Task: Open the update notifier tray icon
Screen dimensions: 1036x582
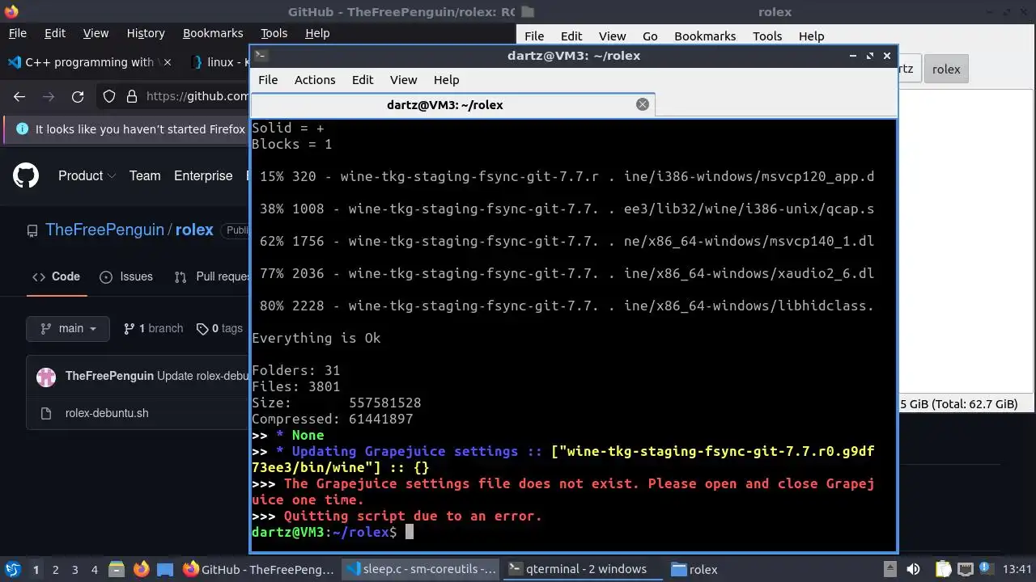Action: tap(987, 569)
